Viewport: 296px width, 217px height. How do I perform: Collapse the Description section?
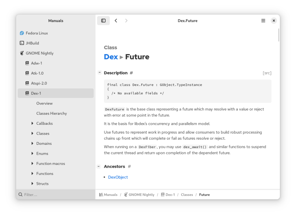99,73
